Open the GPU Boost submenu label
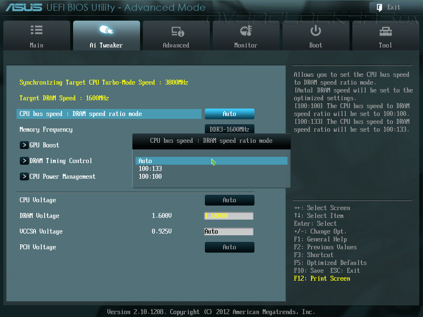 click(x=44, y=145)
